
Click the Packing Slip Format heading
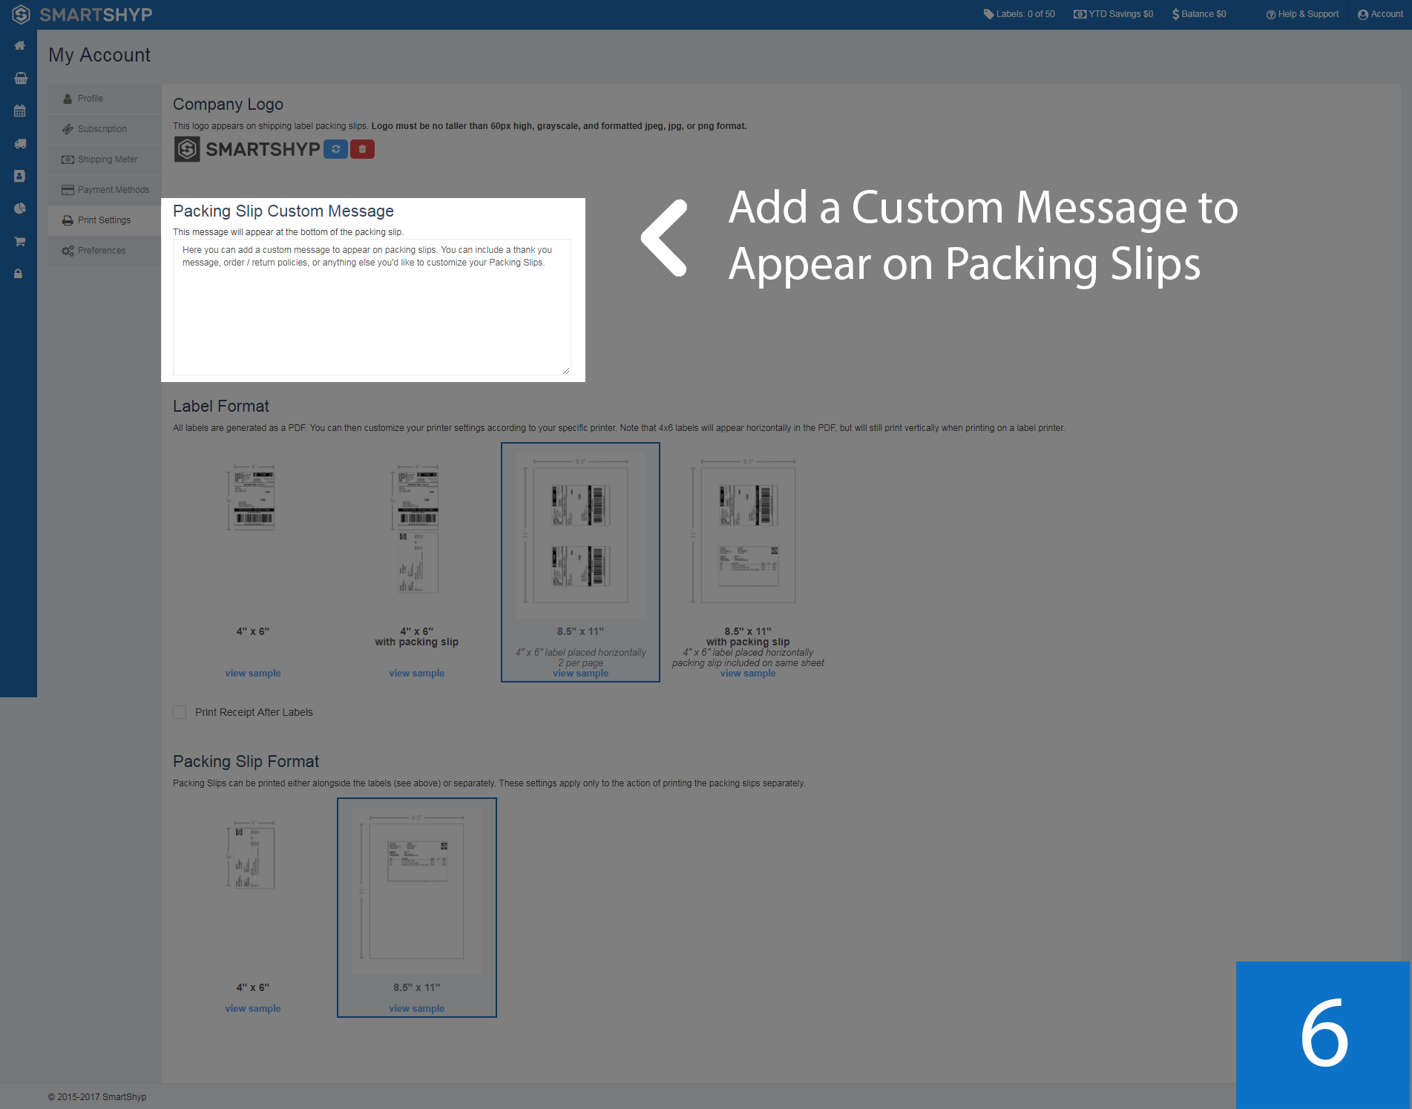click(x=246, y=762)
